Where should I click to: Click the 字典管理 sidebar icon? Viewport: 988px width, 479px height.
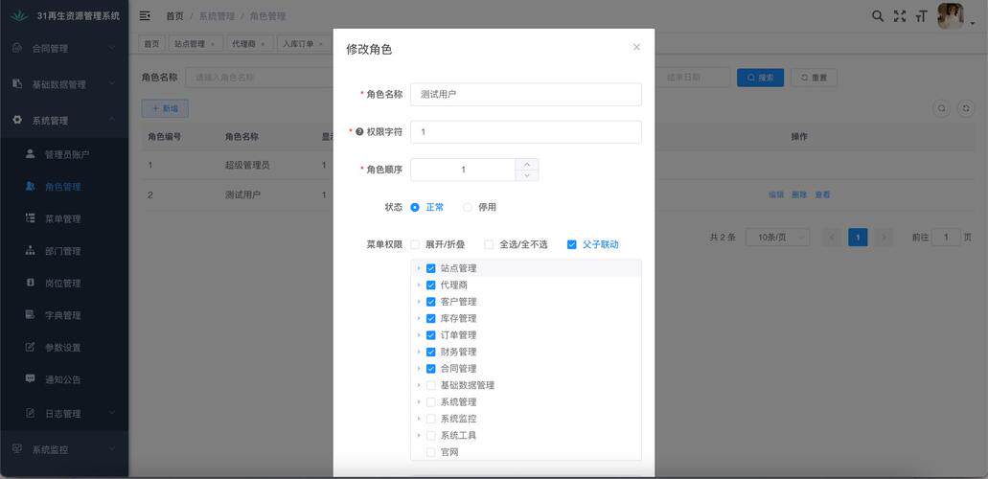[x=31, y=314]
